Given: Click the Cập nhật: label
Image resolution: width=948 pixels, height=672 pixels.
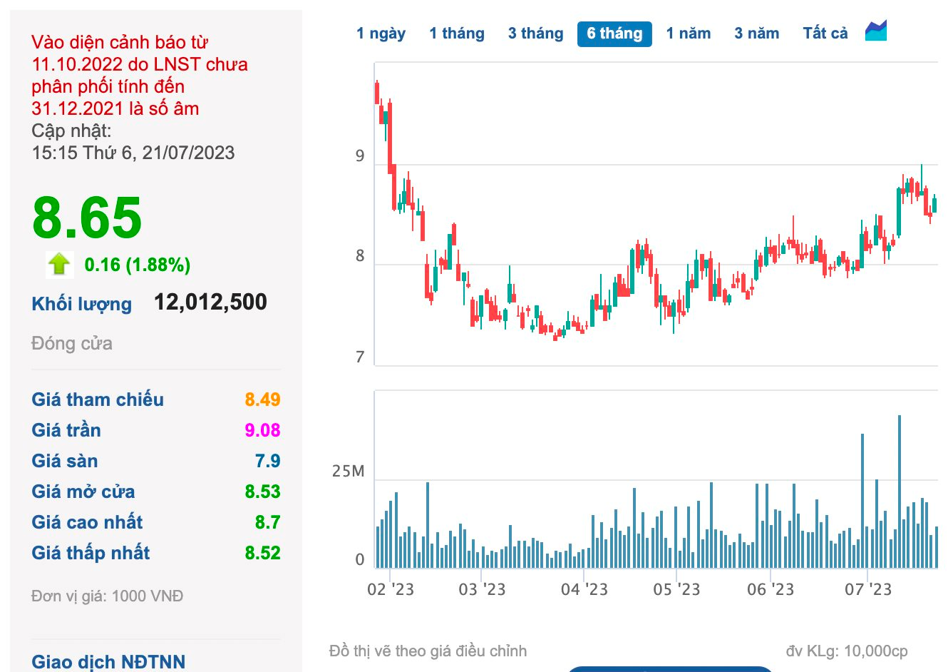Looking at the screenshot, I should coord(71,131).
